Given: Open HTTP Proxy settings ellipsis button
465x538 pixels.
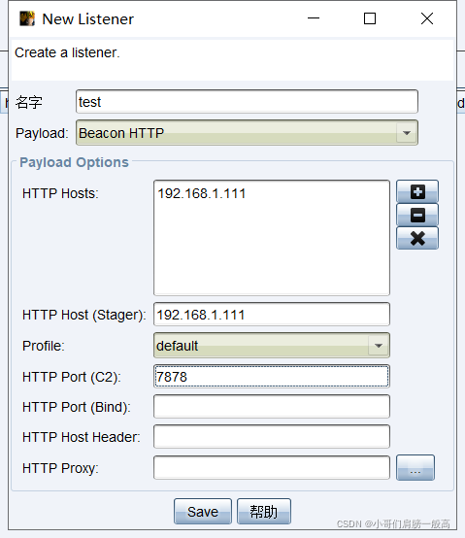Looking at the screenshot, I should [415, 468].
